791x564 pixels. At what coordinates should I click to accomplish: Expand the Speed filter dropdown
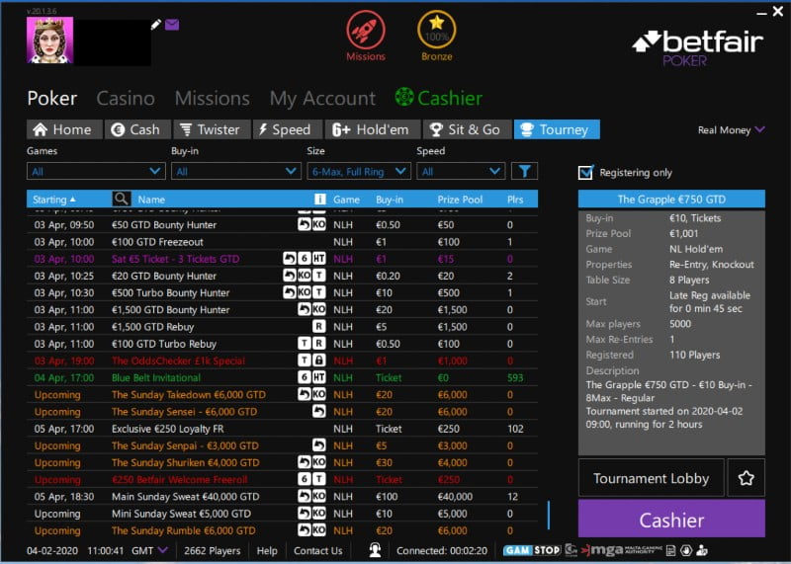461,171
